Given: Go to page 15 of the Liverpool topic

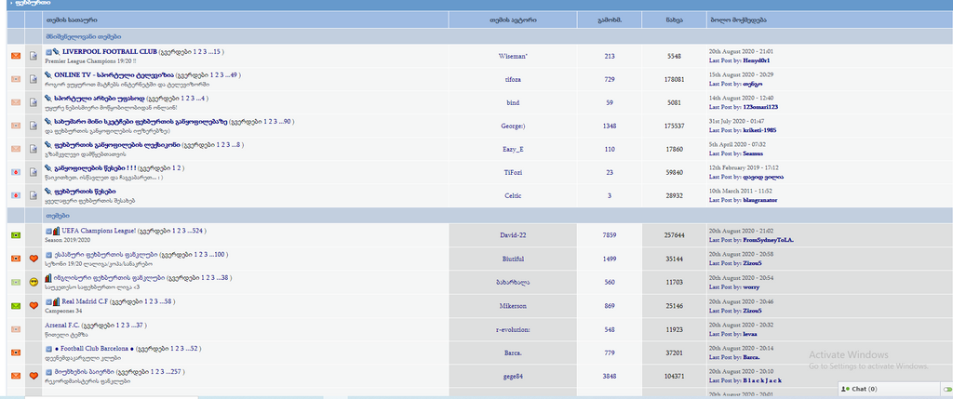Looking at the screenshot, I should click(218, 52).
